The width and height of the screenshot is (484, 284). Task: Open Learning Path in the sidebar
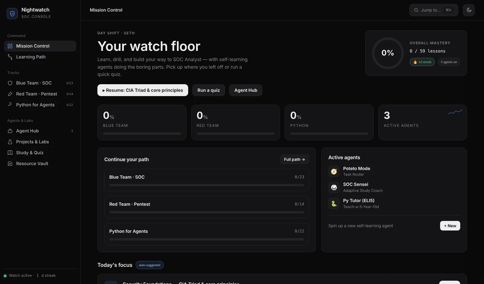click(40, 57)
